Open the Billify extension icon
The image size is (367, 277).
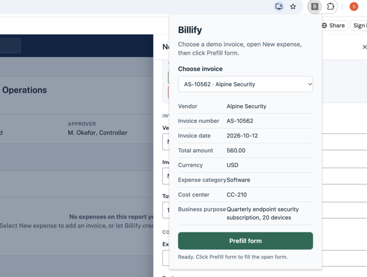[x=315, y=7]
